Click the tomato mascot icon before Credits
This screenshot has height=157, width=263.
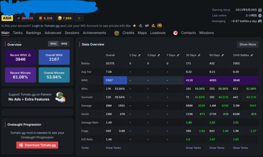(x=116, y=33)
